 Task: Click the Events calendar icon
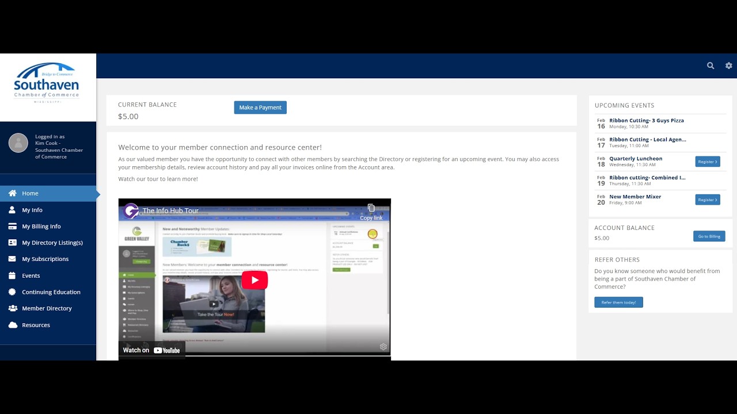12,275
